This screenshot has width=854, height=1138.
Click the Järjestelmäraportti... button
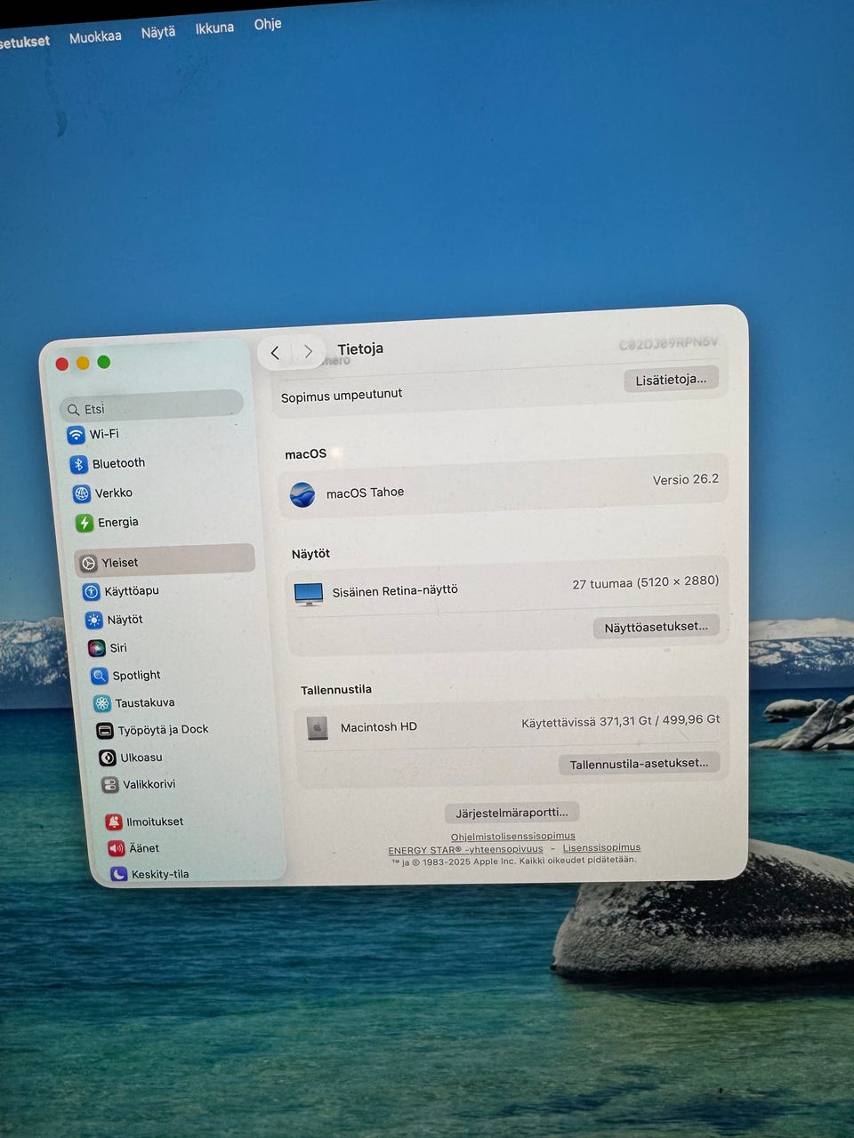click(512, 813)
